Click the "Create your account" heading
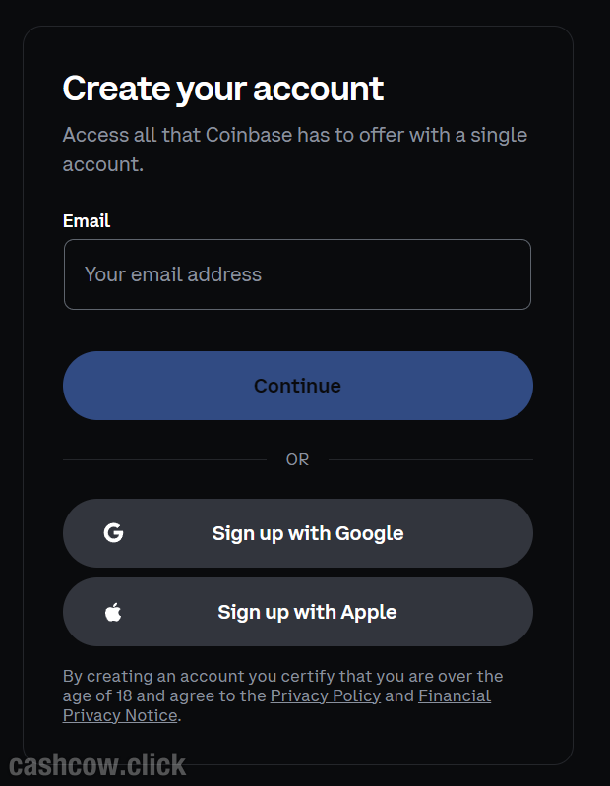The image size is (610, 786). click(223, 89)
